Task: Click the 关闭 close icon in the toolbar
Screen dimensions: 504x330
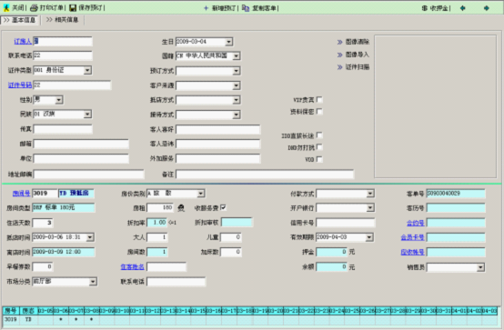Action: tap(6, 8)
